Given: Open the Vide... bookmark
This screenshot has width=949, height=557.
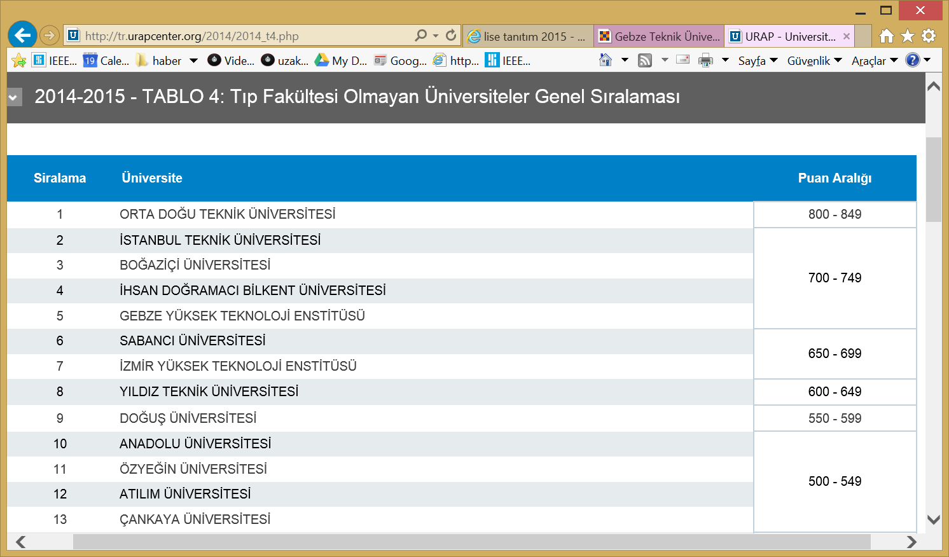Looking at the screenshot, I should click(231, 60).
